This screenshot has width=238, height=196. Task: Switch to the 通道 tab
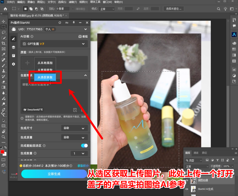(x=196, y=153)
